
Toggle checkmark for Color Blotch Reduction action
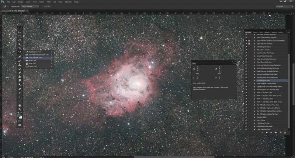[246, 62]
